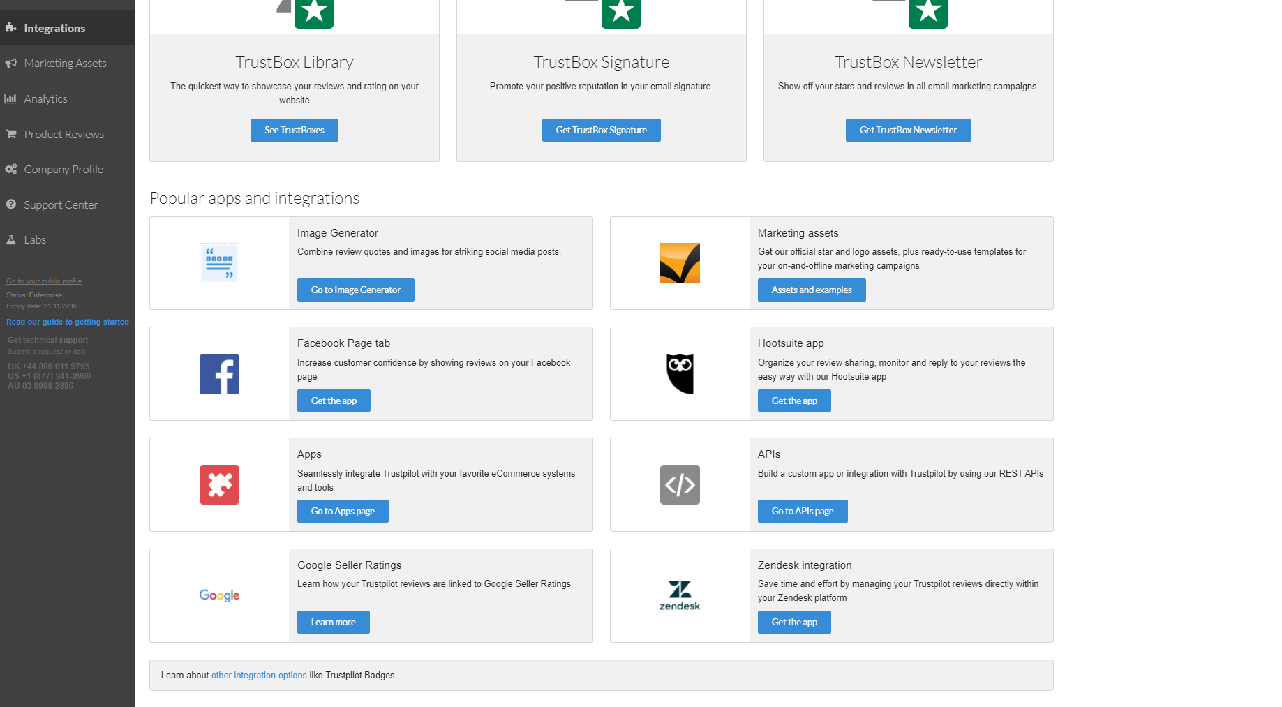
Task: Click the US +1 (877) 941-0960 number
Action: pyautogui.click(x=50, y=376)
